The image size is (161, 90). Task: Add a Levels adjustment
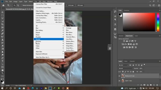(x=127, y=41)
